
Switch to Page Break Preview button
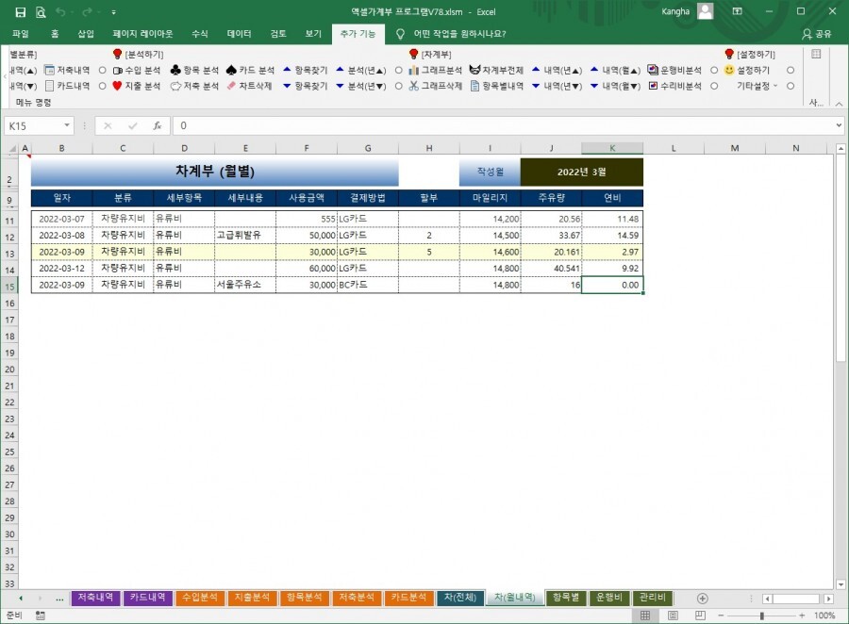click(x=700, y=616)
